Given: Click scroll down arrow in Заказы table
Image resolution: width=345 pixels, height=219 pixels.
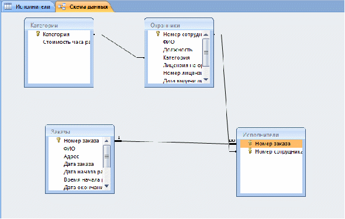Looking at the screenshot, I should (x=106, y=186).
